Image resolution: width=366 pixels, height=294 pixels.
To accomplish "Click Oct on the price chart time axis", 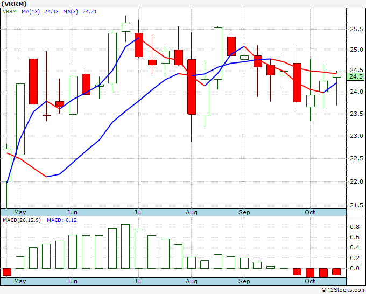I will pyautogui.click(x=310, y=212).
